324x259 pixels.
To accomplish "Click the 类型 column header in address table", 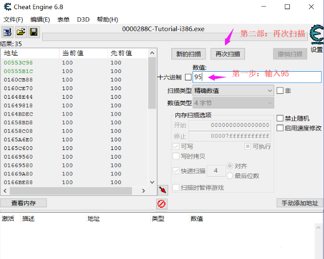I will point(170,219).
